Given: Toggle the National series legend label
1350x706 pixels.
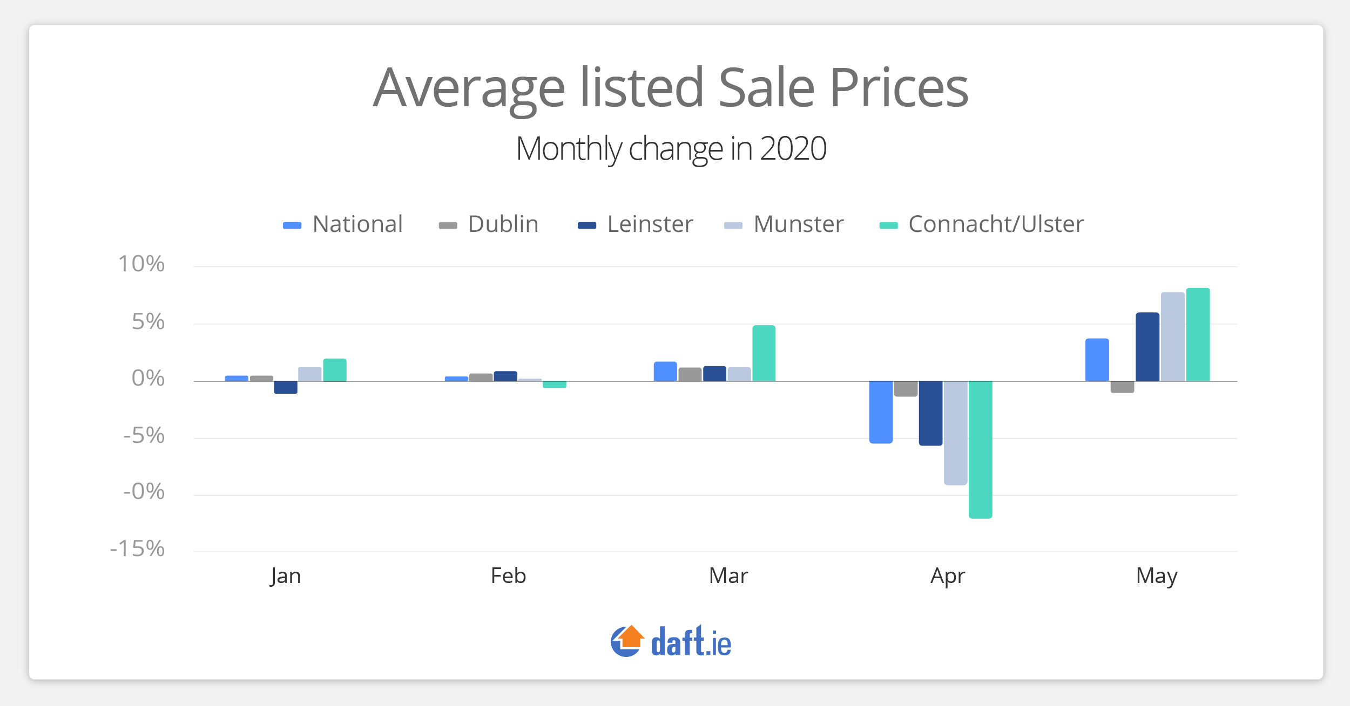Looking at the screenshot, I should [357, 224].
